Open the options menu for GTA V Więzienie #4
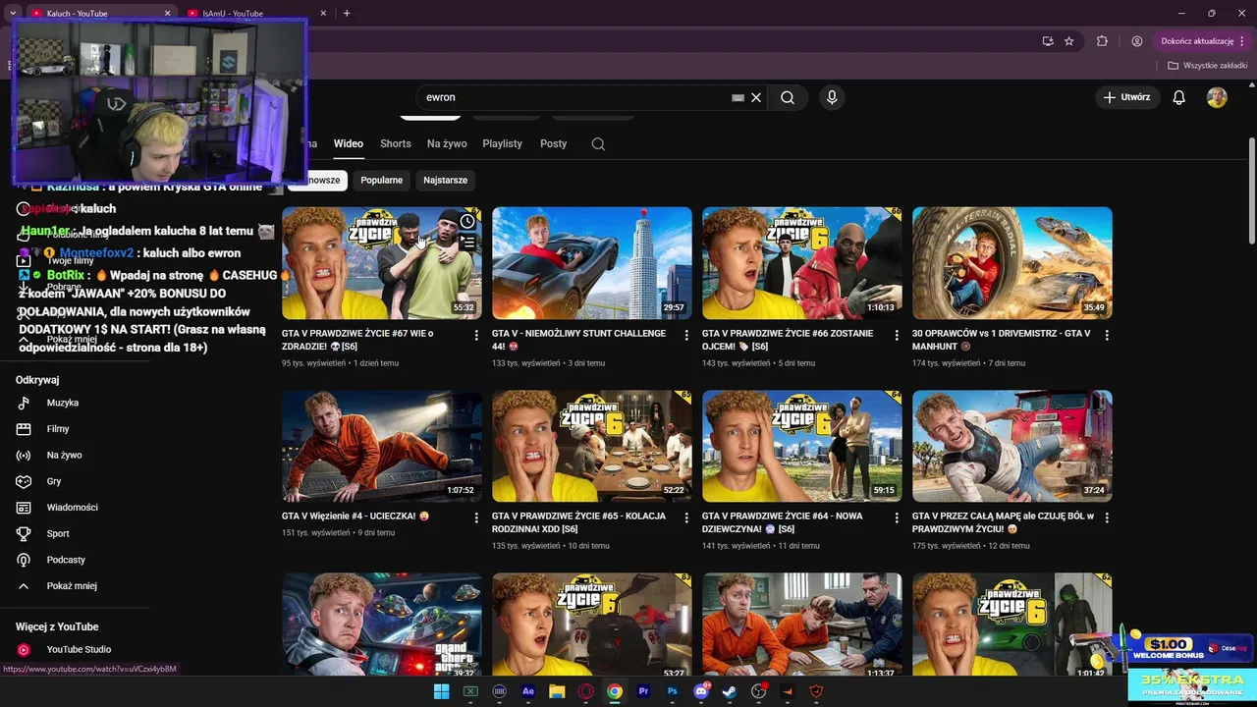 tap(476, 517)
